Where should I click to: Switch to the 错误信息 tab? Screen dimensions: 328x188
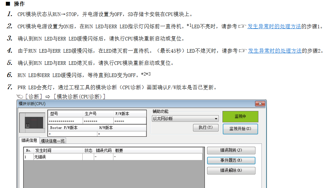(29, 140)
